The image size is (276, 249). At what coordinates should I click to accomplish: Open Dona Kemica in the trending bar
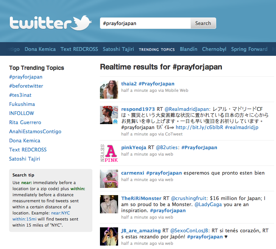(x=40, y=49)
